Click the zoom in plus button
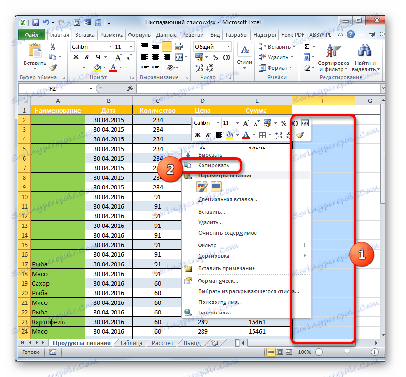This screenshot has width=406, height=377. click(374, 352)
